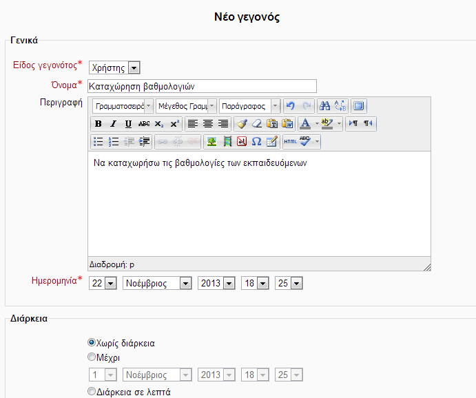Open the Ημερομηνία month dropdown Νοέμβριος
Viewport: 476px width, 398px height.
click(x=157, y=283)
